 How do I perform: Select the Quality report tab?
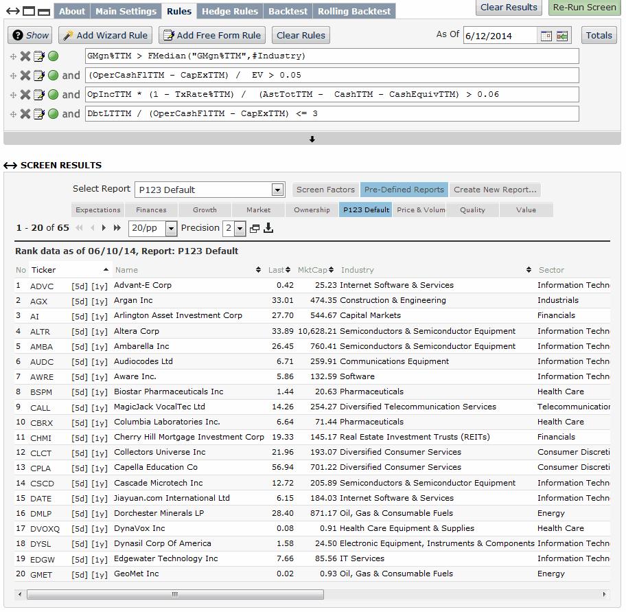click(x=472, y=209)
